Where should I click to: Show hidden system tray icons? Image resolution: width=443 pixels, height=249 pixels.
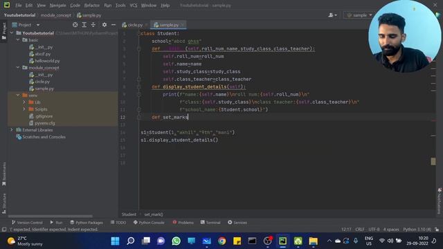(329, 241)
